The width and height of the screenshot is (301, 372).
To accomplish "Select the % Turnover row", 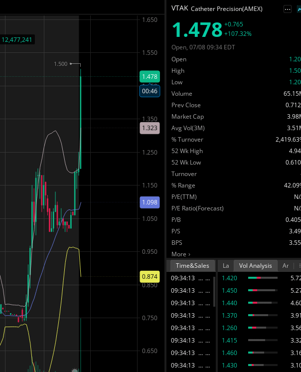I will [x=236, y=140].
